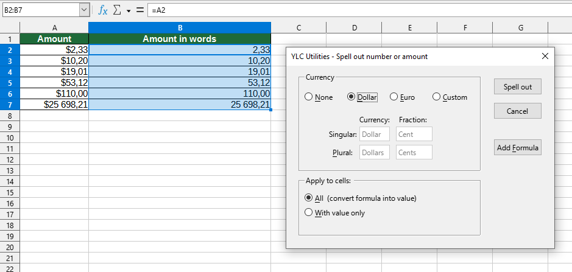This screenshot has width=572, height=272.
Task: Click cell A3 containing $10,20
Action: [54, 61]
